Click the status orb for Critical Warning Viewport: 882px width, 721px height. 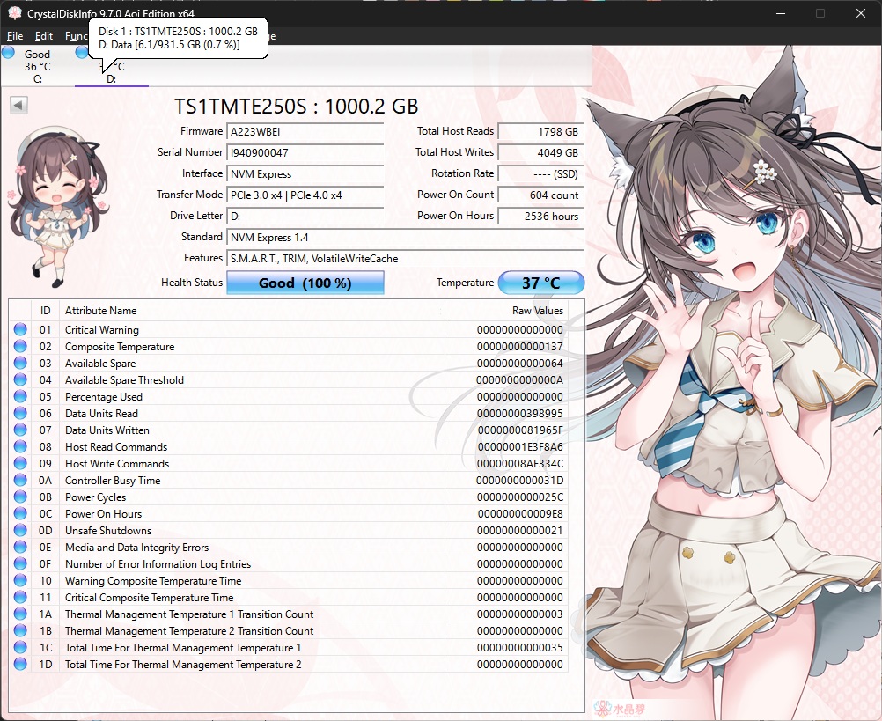[20, 330]
